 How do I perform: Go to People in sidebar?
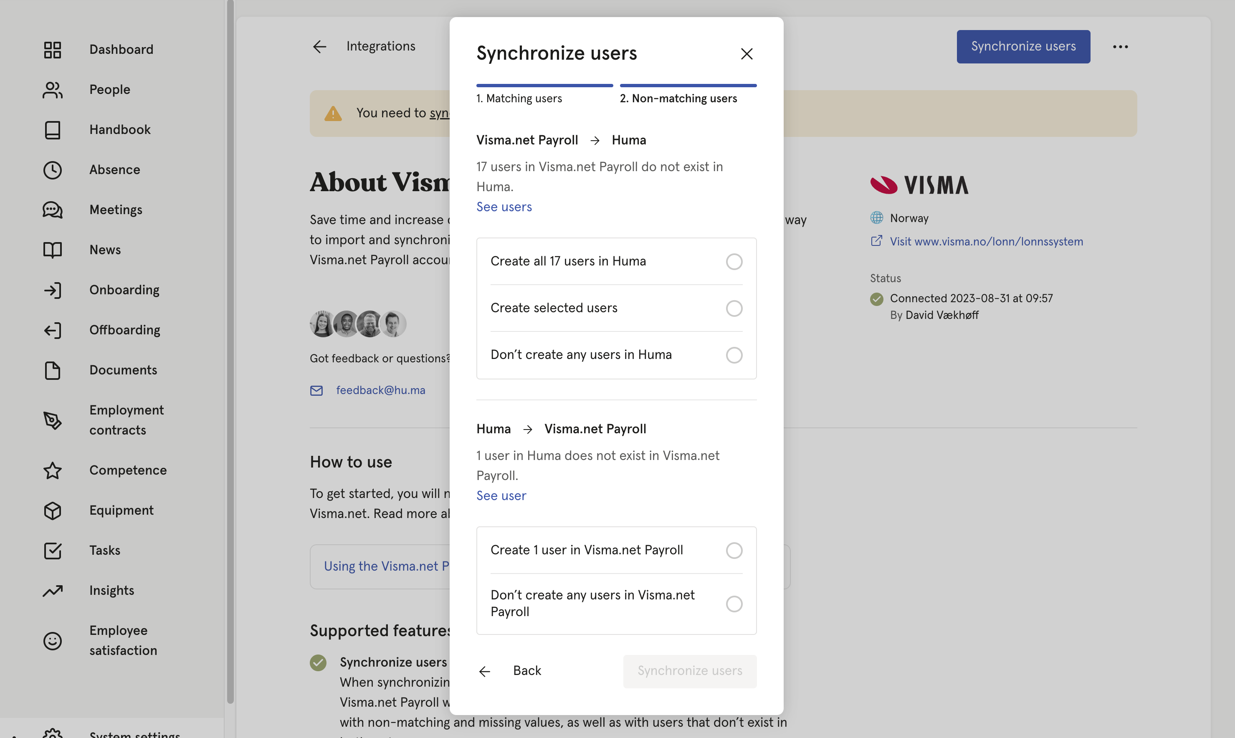pos(109,90)
